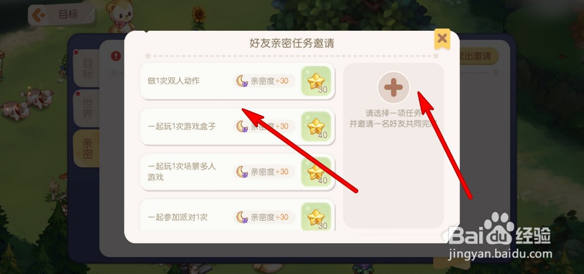
Task: Select the 一起玩1次场景多人游戏 task
Action: pos(237,172)
